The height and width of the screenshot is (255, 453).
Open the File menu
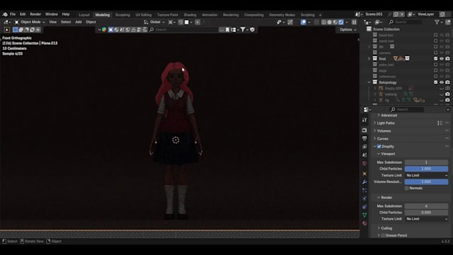tap(13, 14)
